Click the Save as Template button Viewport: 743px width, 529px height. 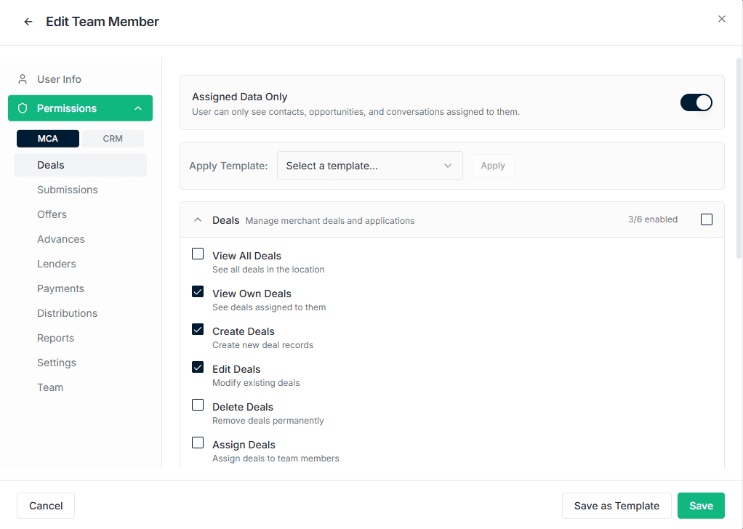point(617,506)
